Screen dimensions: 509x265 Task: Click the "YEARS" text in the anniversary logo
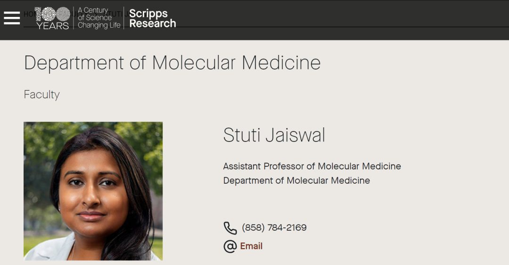click(x=52, y=26)
